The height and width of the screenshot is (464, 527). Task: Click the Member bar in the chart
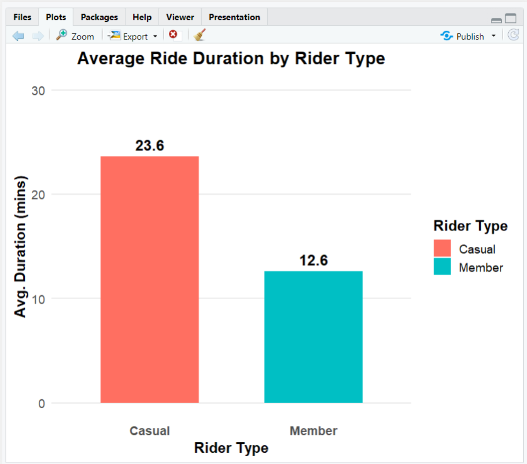313,337
